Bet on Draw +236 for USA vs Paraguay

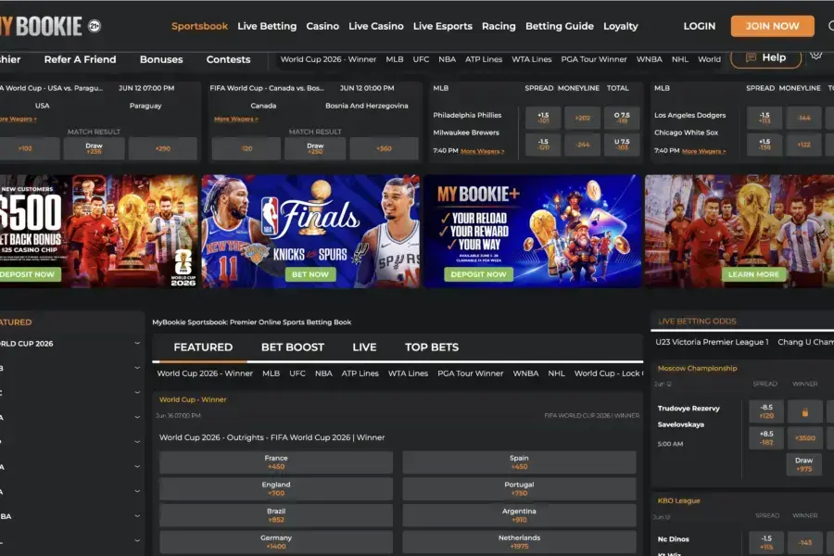coord(95,148)
